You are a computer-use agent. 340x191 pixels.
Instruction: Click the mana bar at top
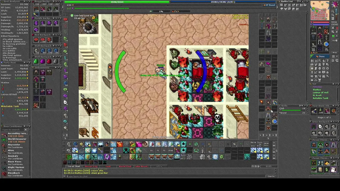point(223,2)
